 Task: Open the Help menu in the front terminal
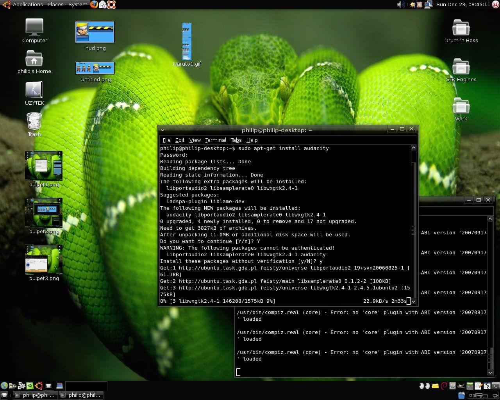click(x=252, y=140)
